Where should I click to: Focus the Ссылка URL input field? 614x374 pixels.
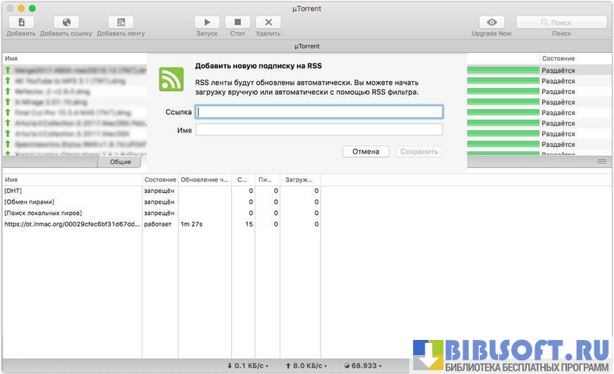click(319, 112)
